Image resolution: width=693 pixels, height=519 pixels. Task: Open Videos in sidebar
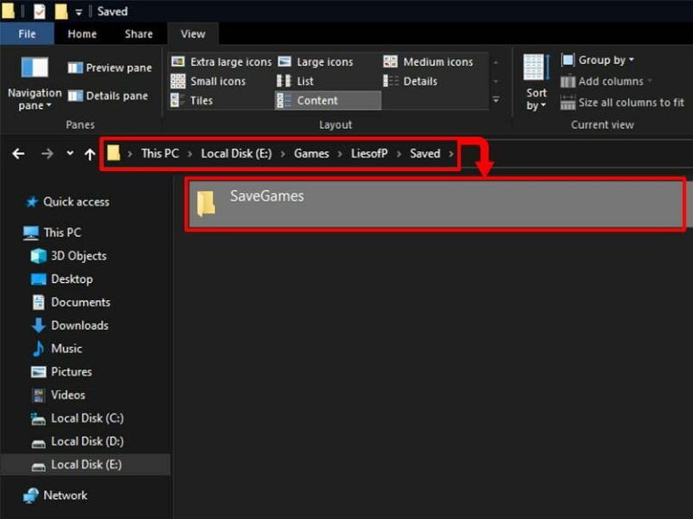[59, 395]
